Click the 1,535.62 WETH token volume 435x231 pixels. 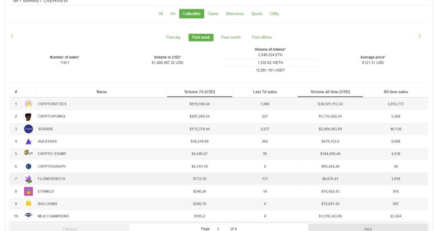(270, 63)
